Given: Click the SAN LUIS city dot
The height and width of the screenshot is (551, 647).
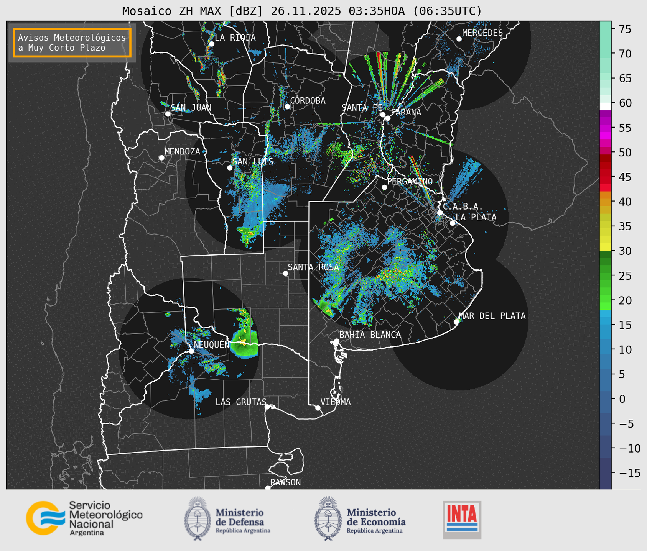Looking at the screenshot, I should coord(230,167).
